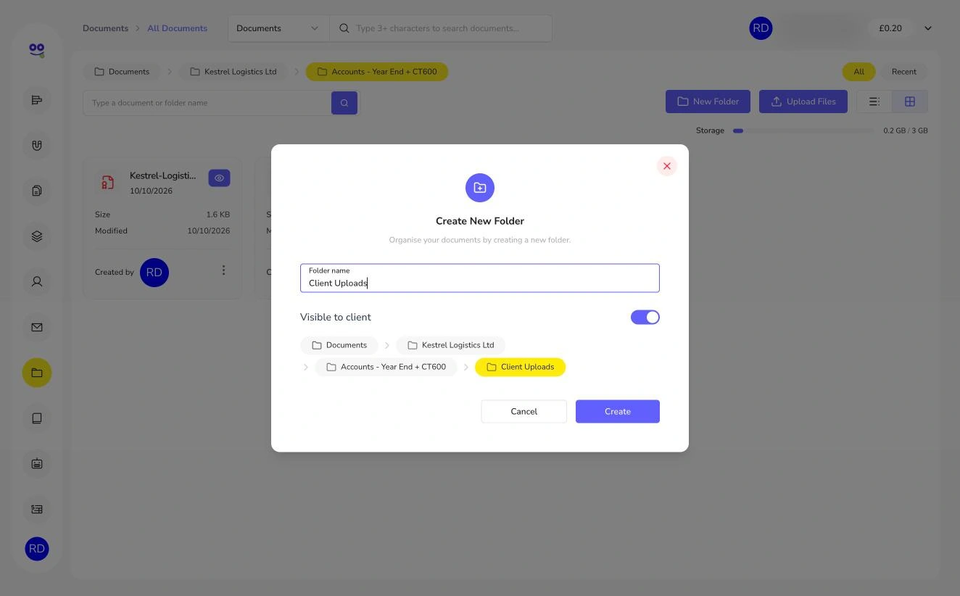Open All Documents breadcrumb link
The image size is (960, 596).
click(178, 28)
